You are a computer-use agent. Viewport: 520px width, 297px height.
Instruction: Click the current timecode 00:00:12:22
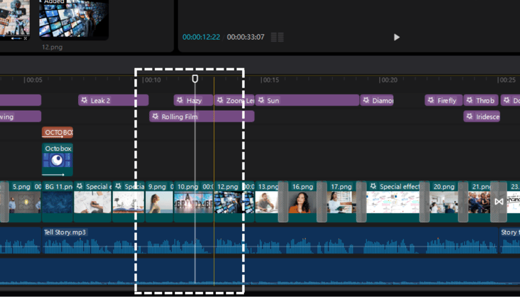point(201,37)
